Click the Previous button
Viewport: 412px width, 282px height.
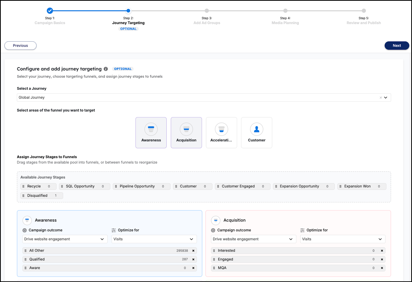pos(20,46)
